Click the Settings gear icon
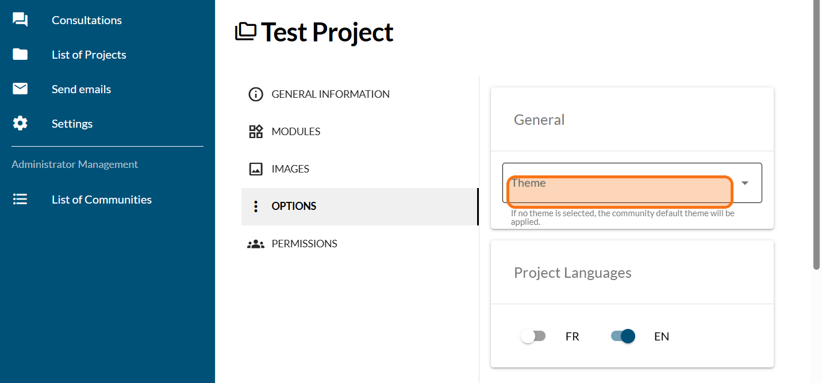 [x=20, y=124]
